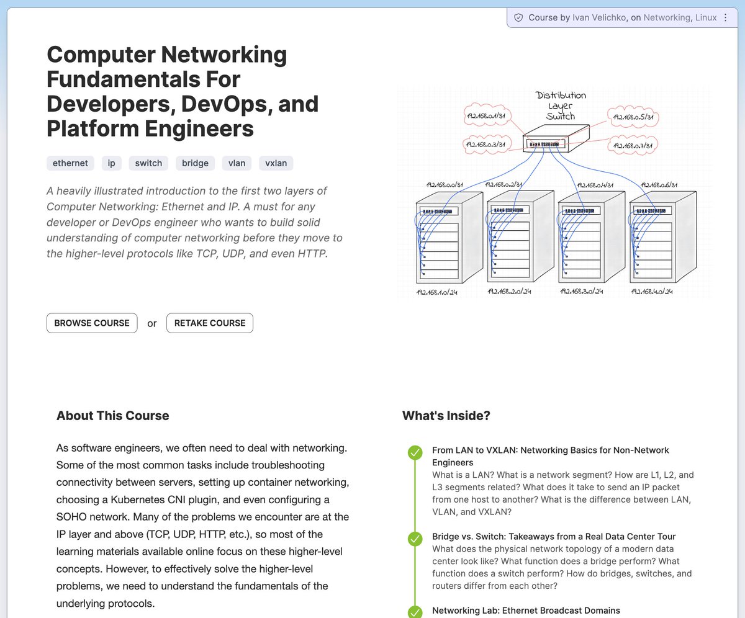Click the 'As software engineers' paragraph
This screenshot has width=745, height=618.
[203, 526]
